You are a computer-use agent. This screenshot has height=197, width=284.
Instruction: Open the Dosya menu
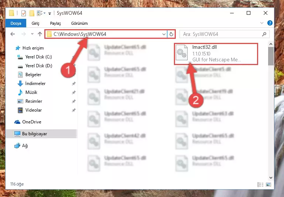click(x=16, y=23)
